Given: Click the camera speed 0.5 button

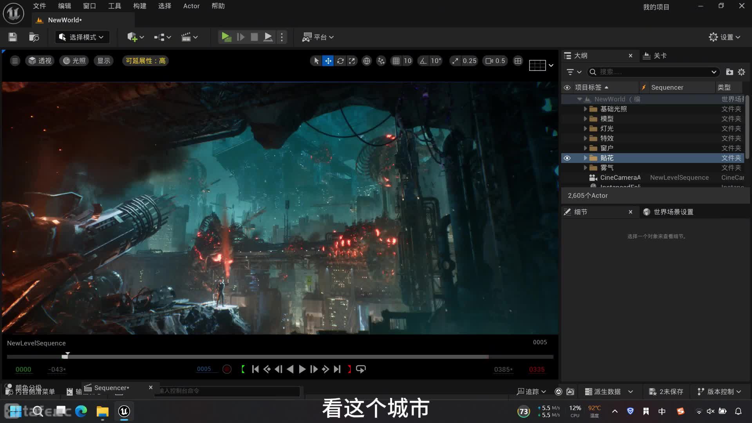Looking at the screenshot, I should coord(495,61).
